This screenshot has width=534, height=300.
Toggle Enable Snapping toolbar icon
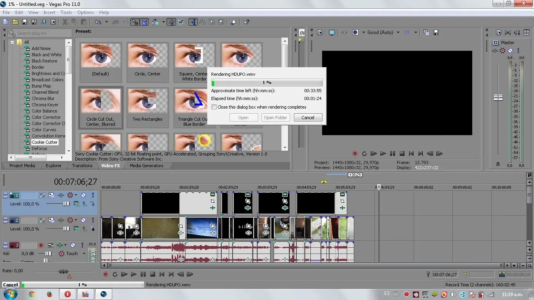click(x=134, y=22)
